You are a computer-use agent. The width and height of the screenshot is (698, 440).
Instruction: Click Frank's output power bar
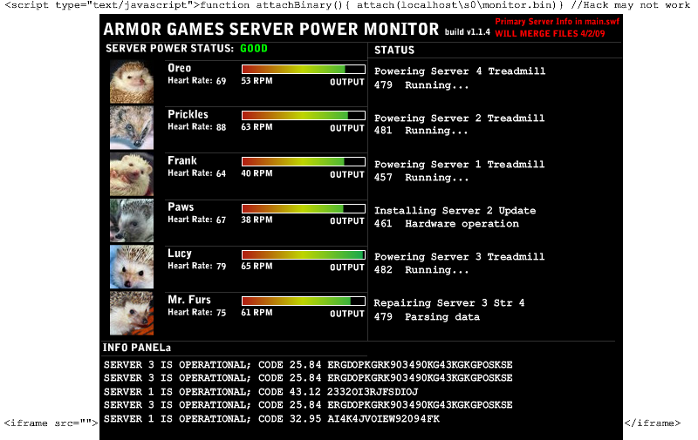[x=304, y=162]
